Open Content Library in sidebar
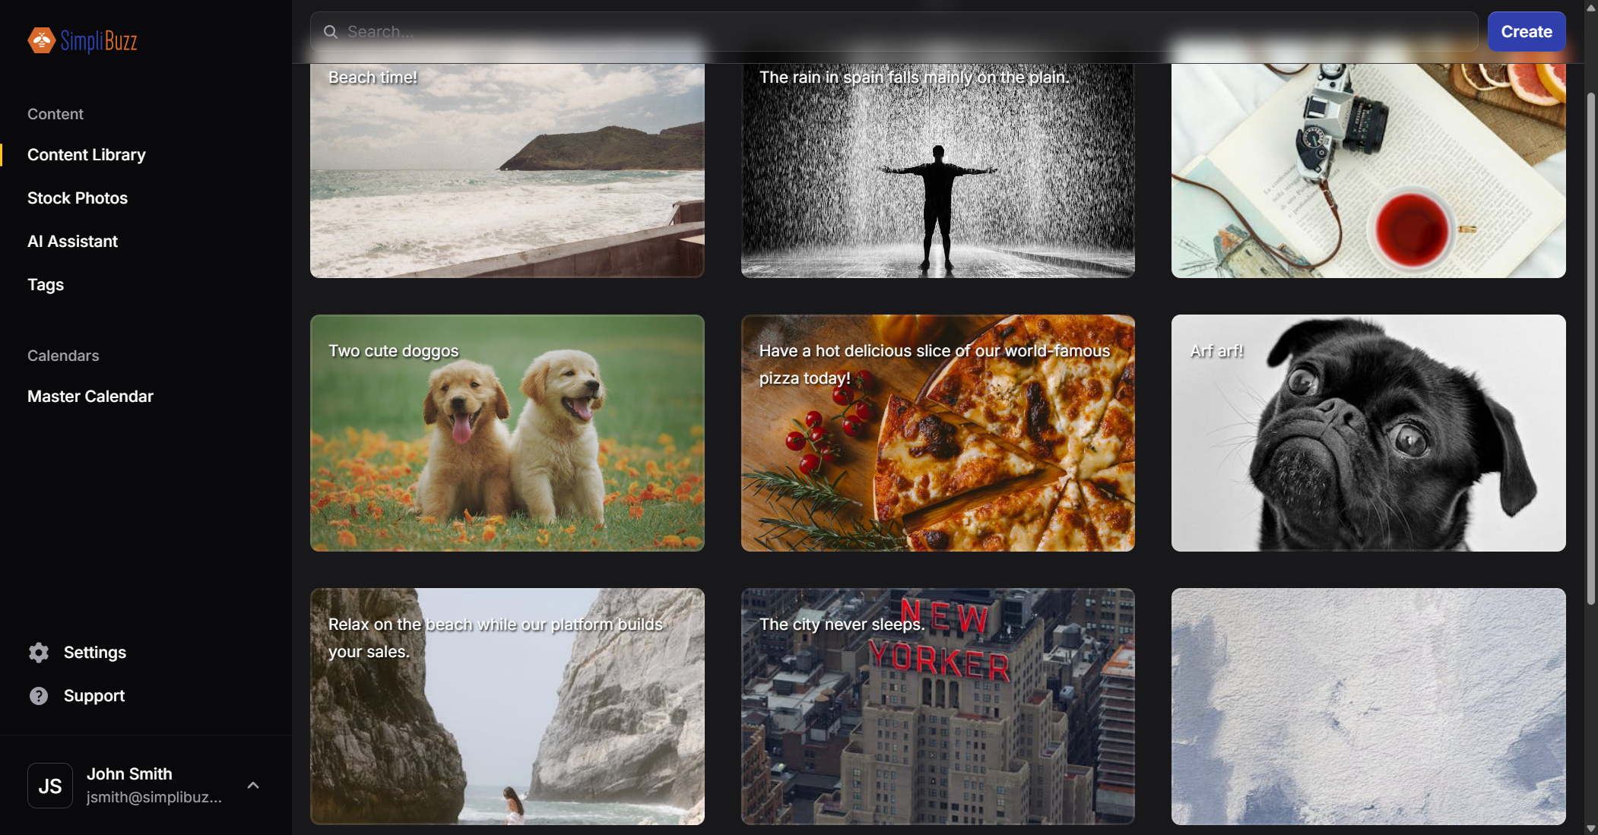This screenshot has width=1598, height=835. tap(87, 155)
